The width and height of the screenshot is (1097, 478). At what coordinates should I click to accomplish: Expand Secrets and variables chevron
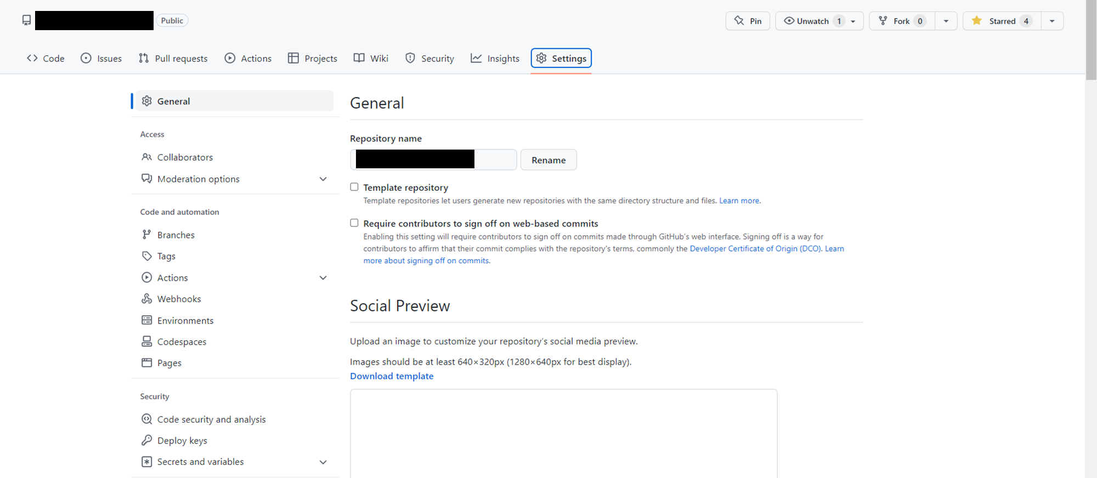click(x=323, y=462)
